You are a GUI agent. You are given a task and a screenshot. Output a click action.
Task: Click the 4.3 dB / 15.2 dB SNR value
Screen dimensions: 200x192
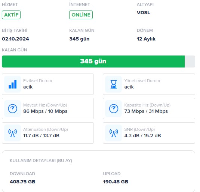pos(142,136)
